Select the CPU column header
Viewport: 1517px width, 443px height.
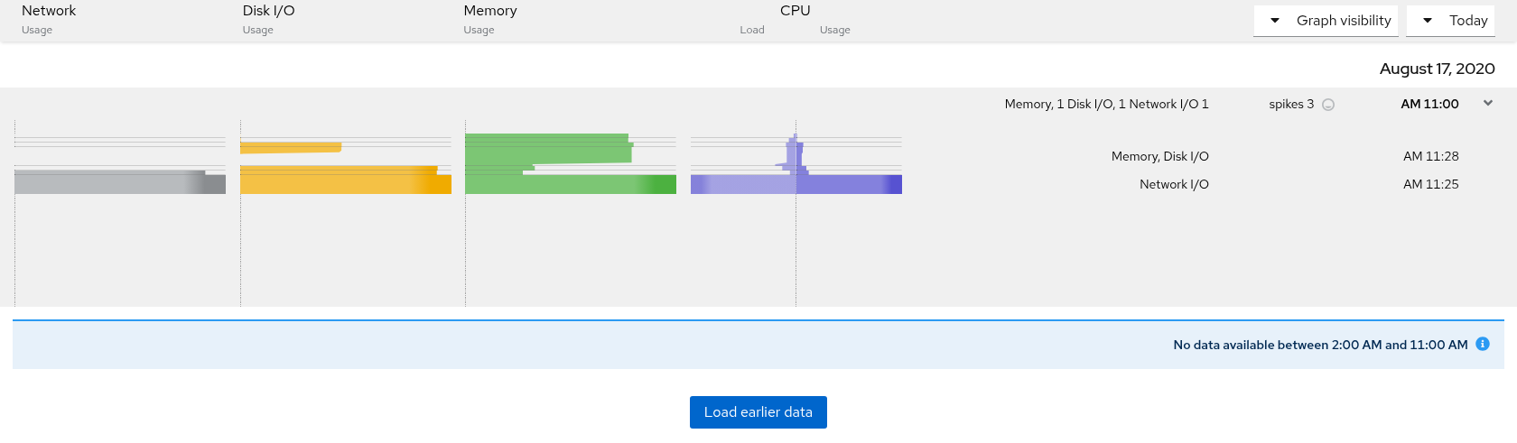796,11
